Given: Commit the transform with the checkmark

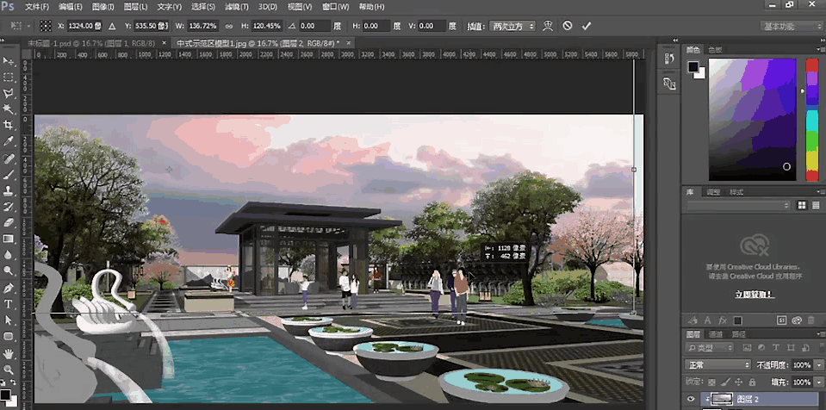Looking at the screenshot, I should point(587,26).
